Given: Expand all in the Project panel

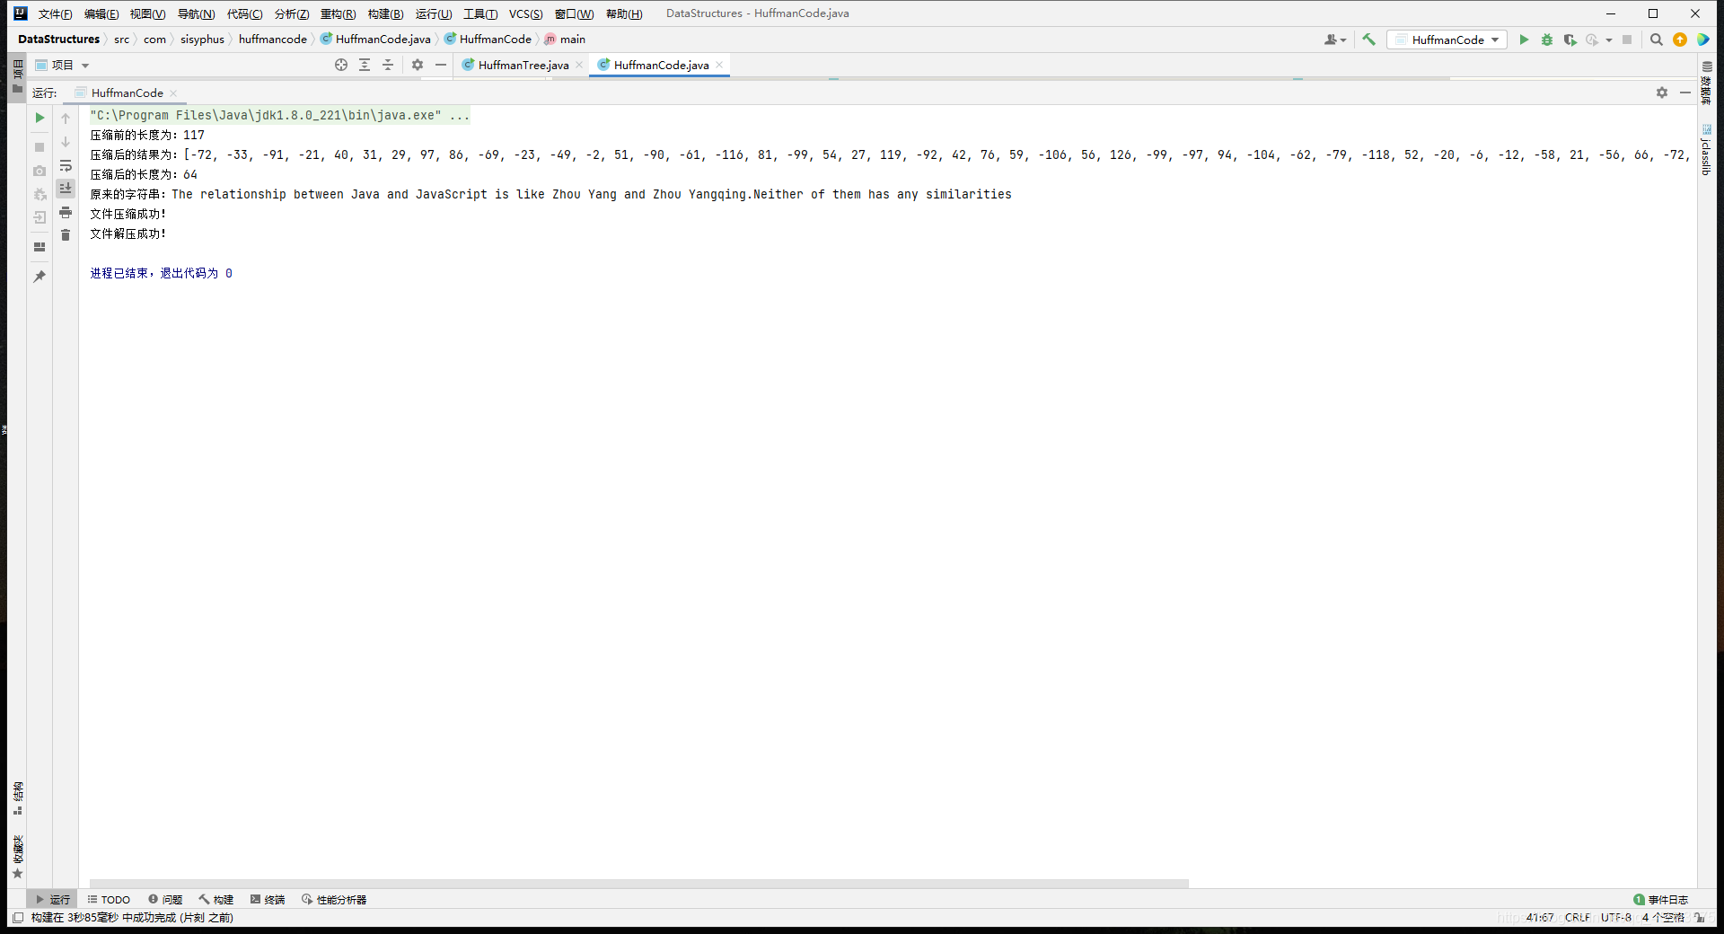Looking at the screenshot, I should tap(365, 65).
